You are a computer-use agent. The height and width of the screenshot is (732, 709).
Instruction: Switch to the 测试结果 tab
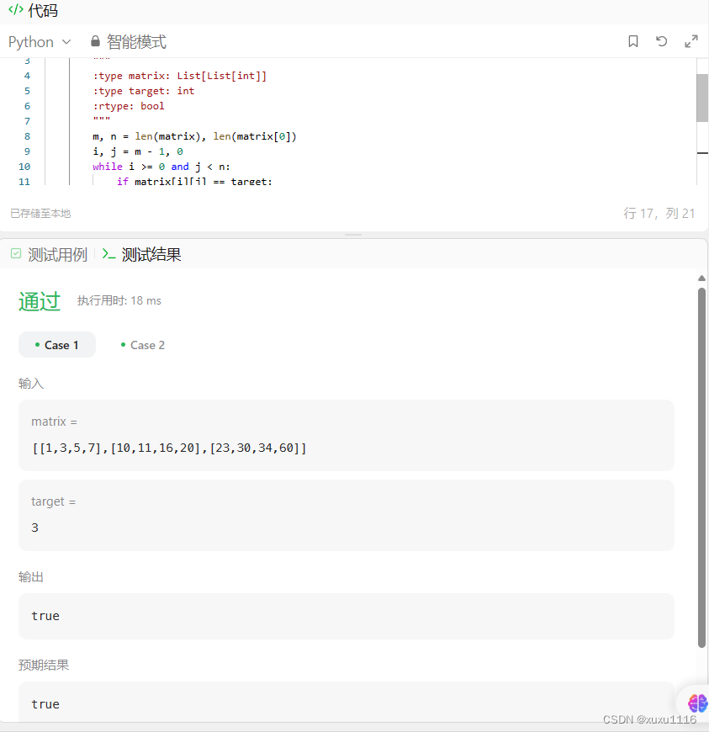151,254
